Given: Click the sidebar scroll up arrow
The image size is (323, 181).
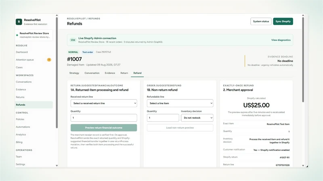Looking at the screenshot, I should (x=57, y=15).
